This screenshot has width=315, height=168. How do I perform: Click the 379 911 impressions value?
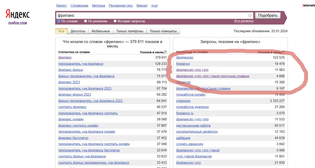click(x=161, y=57)
